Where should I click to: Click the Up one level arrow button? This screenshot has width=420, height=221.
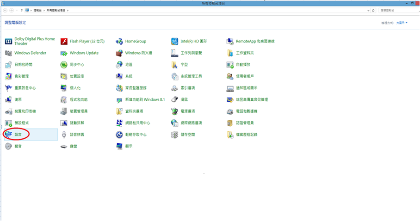coord(22,10)
